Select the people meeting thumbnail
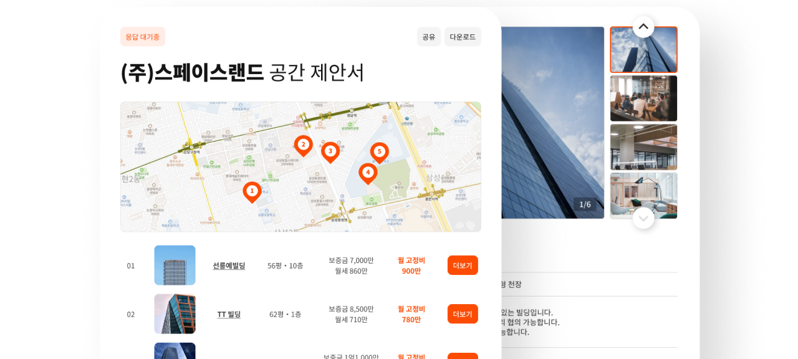Image resolution: width=798 pixels, height=359 pixels. coord(643,98)
